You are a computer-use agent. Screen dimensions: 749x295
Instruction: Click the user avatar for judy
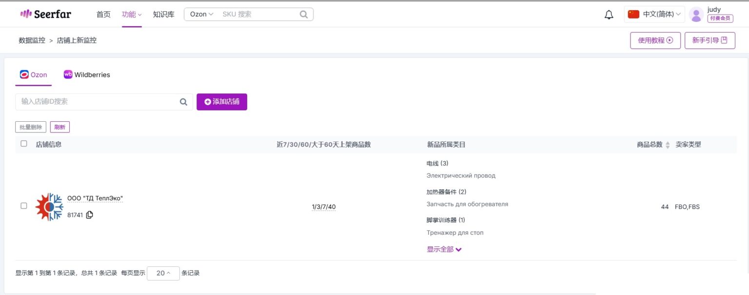point(696,15)
